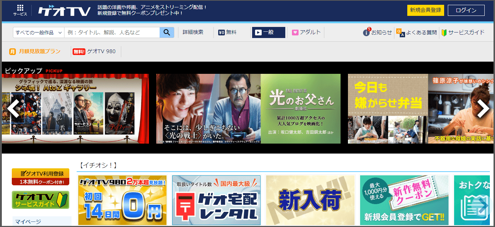Viewport: 495px width, 227px height.
Task: Open 新作無料クーポン banner
Action: click(x=404, y=200)
